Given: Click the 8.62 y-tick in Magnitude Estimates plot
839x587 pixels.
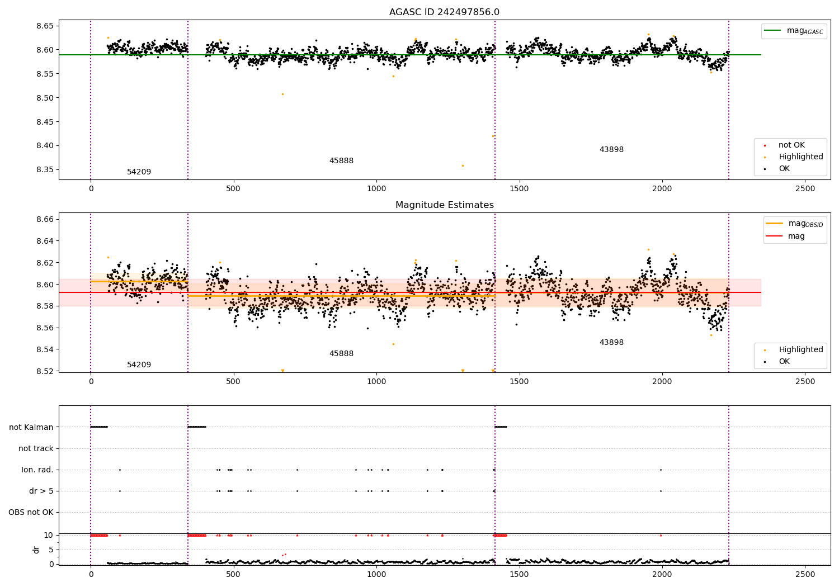Looking at the screenshot, I should tap(45, 263).
